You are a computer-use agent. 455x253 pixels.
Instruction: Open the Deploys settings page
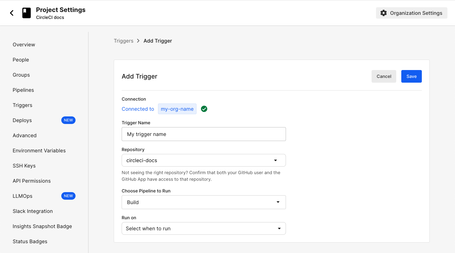click(22, 120)
